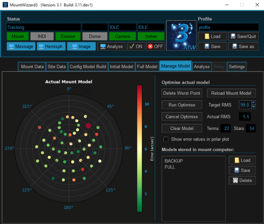Turn mount OFF with red X button
The image size is (264, 224).
pos(155,46)
